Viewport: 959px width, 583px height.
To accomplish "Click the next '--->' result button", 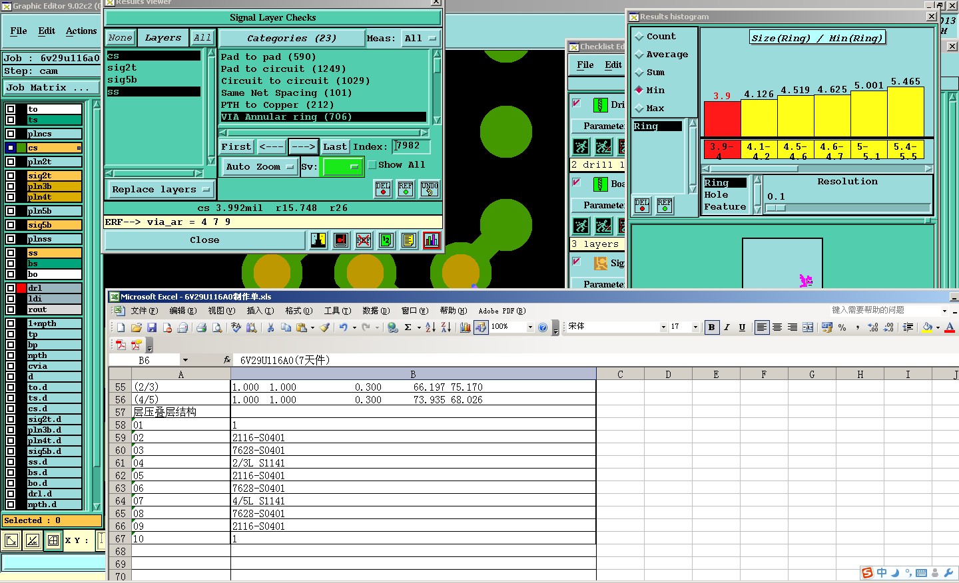I will (304, 146).
